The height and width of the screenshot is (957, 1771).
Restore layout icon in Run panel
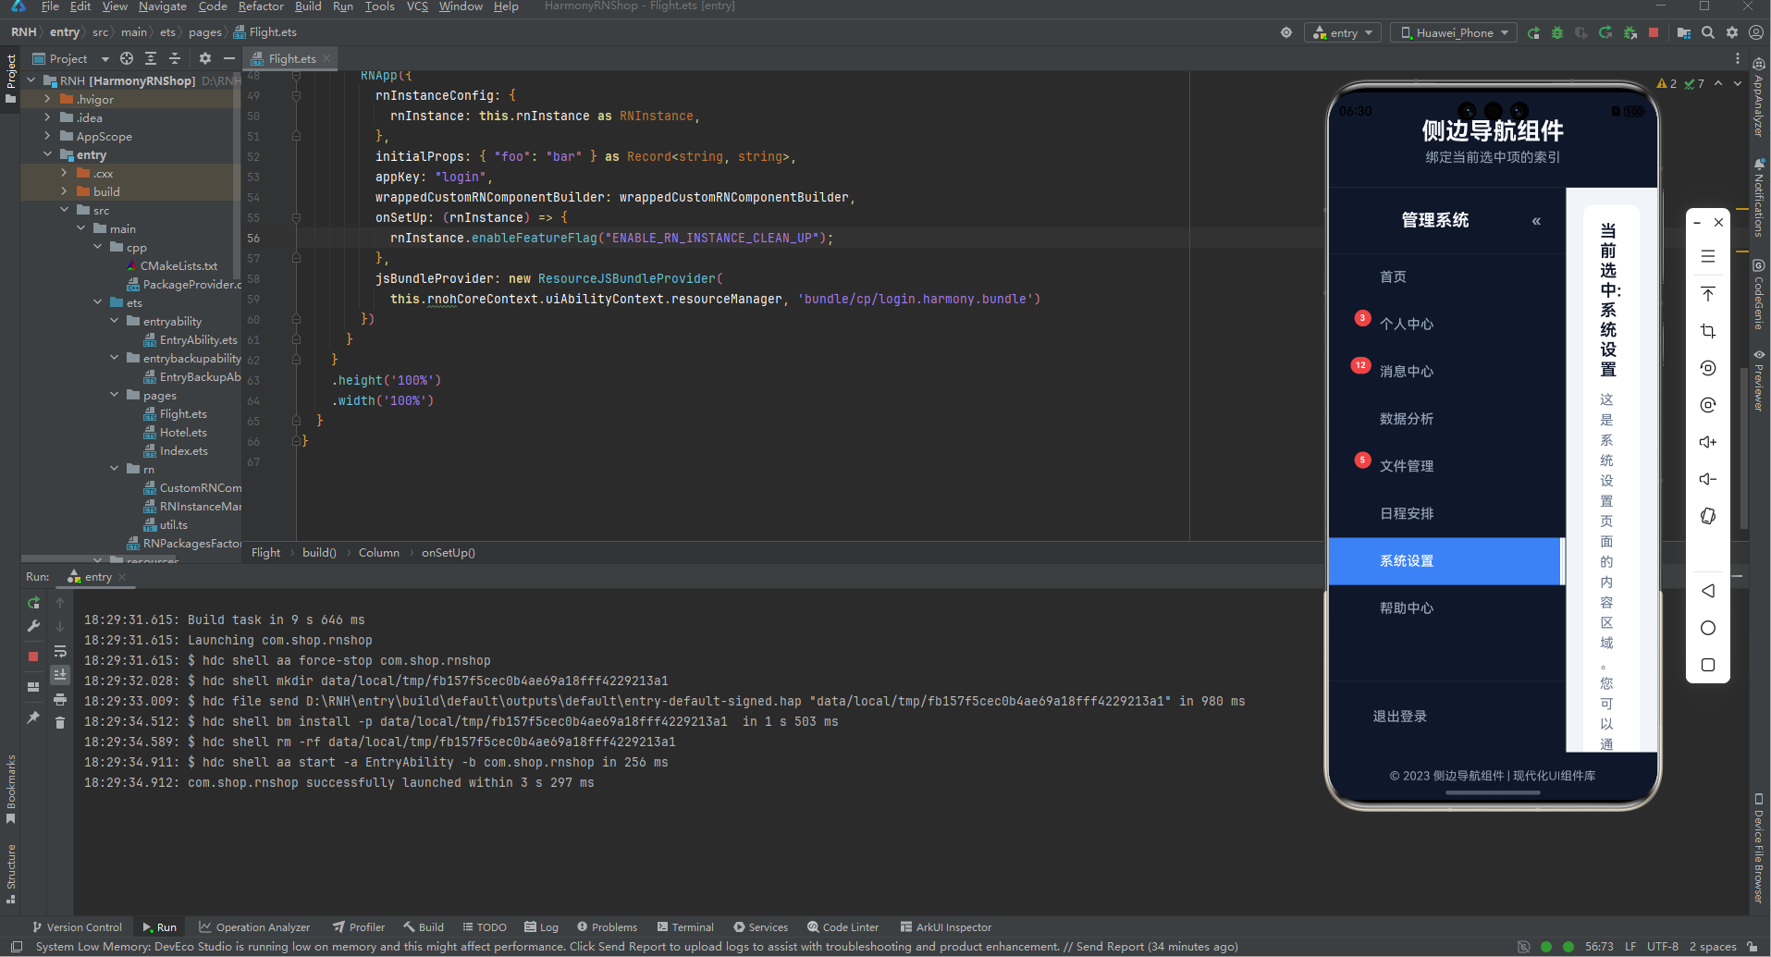click(x=33, y=687)
